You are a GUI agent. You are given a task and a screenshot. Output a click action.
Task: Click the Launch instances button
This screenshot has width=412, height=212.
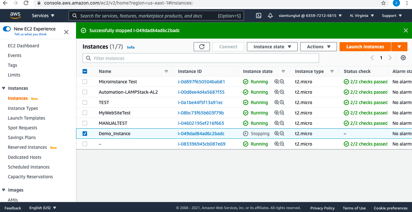(365, 47)
